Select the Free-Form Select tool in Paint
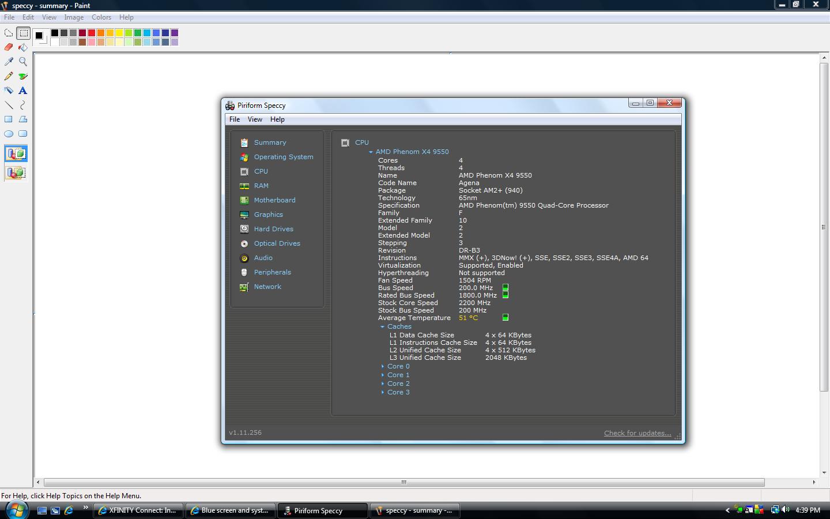The height and width of the screenshot is (519, 830). tap(9, 33)
